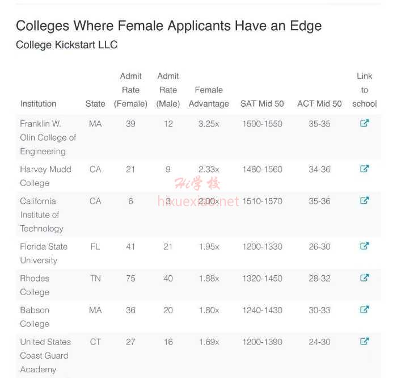The width and height of the screenshot is (397, 378).
Task: Sort table by Institution column header
Action: click(38, 104)
